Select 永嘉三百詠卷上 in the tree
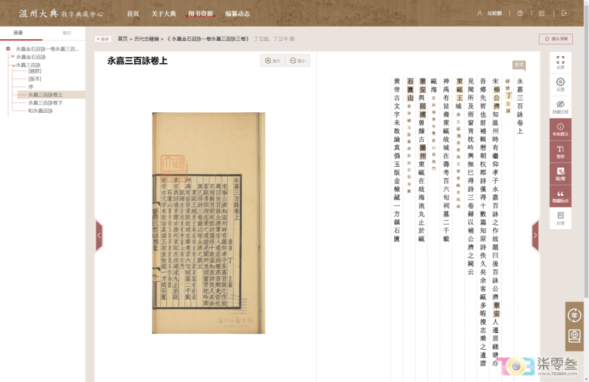The width and height of the screenshot is (589, 382). pyautogui.click(x=45, y=95)
